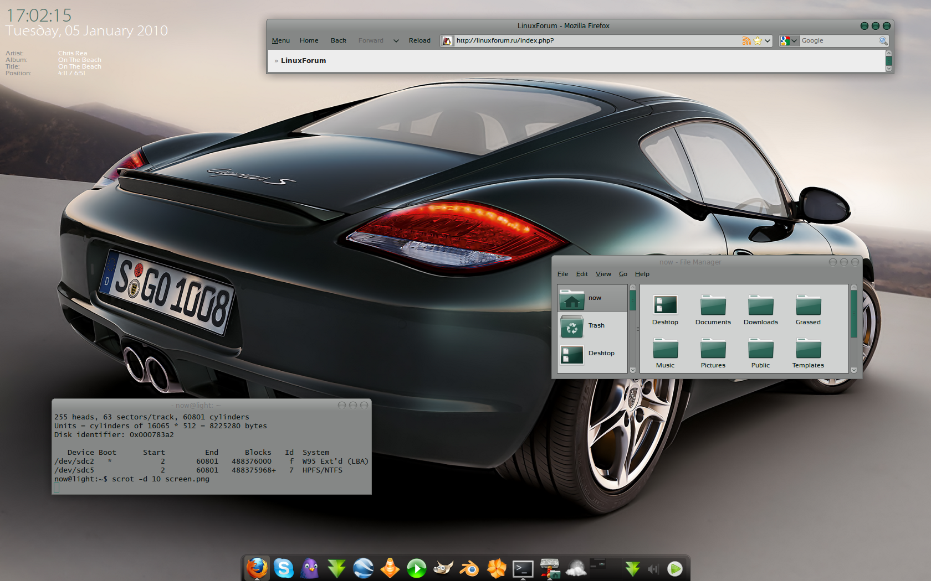Viewport: 931px width, 581px height.
Task: Click the Reload button in Firefox
Action: click(420, 40)
